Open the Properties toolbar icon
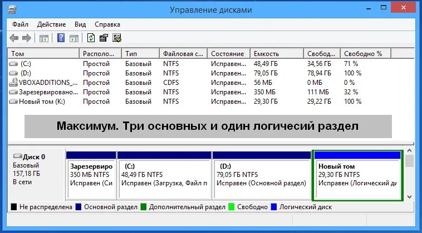 click(x=104, y=38)
